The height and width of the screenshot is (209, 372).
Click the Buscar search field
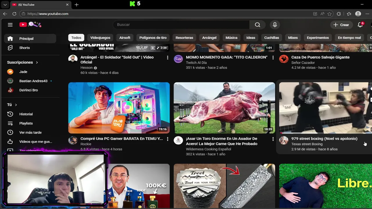pyautogui.click(x=181, y=25)
